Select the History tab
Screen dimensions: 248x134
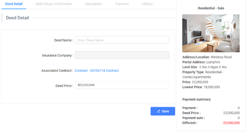point(147,4)
